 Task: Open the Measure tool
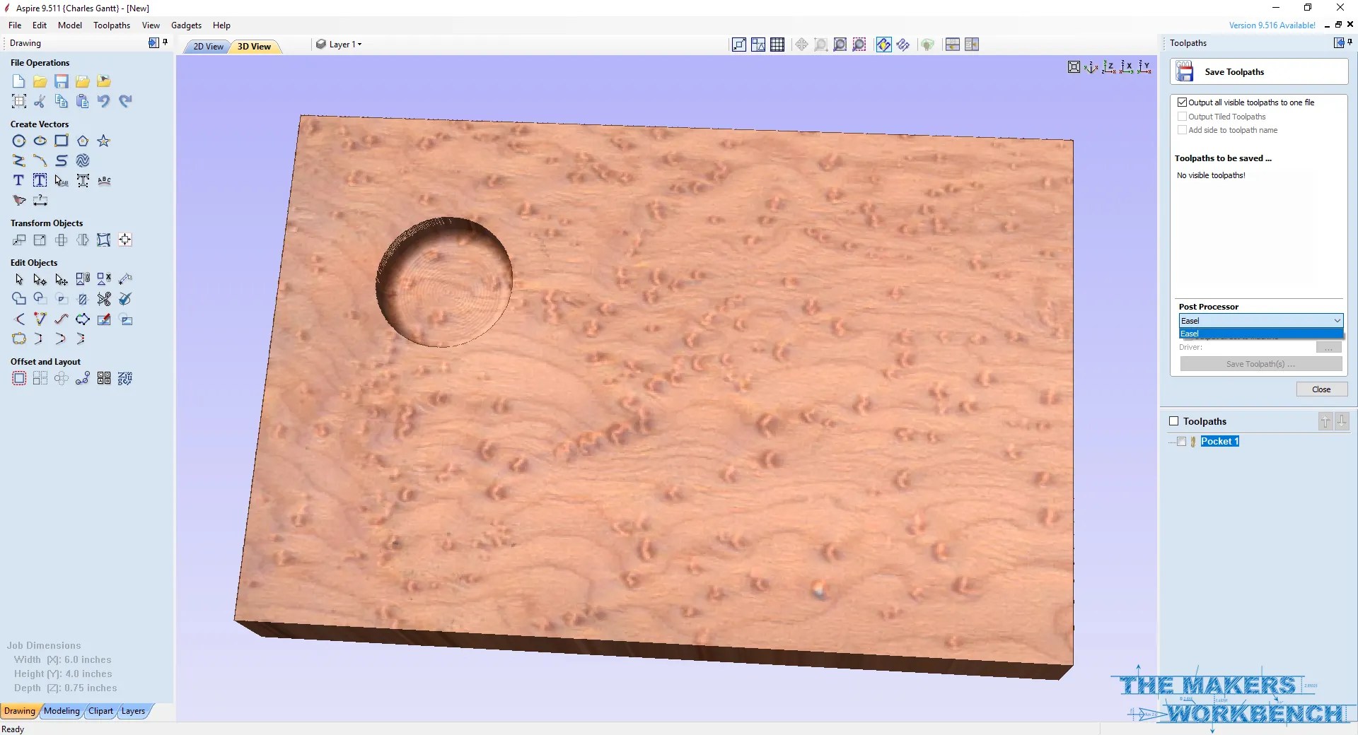coord(40,201)
